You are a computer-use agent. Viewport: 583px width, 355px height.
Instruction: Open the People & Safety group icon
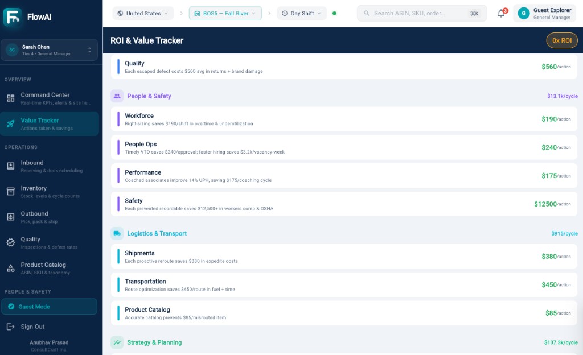coord(117,96)
